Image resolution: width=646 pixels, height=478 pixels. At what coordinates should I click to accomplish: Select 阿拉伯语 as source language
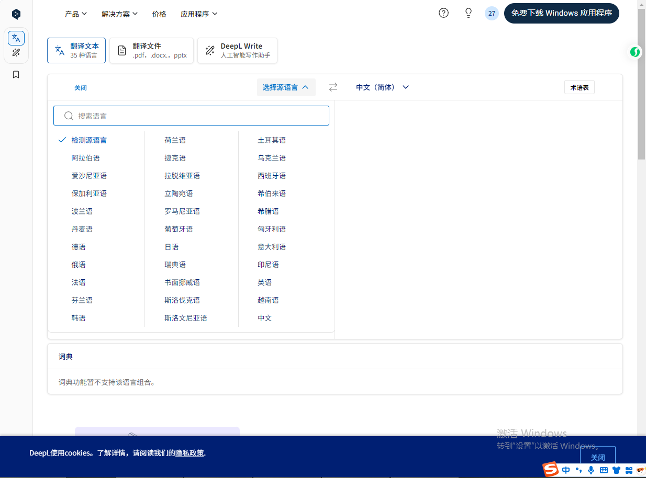coord(86,158)
